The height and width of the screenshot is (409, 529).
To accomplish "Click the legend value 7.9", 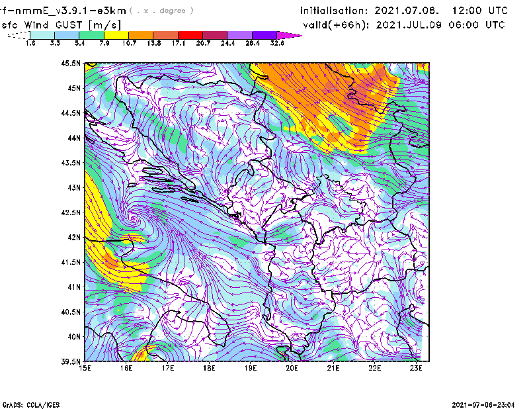I will pos(104,43).
